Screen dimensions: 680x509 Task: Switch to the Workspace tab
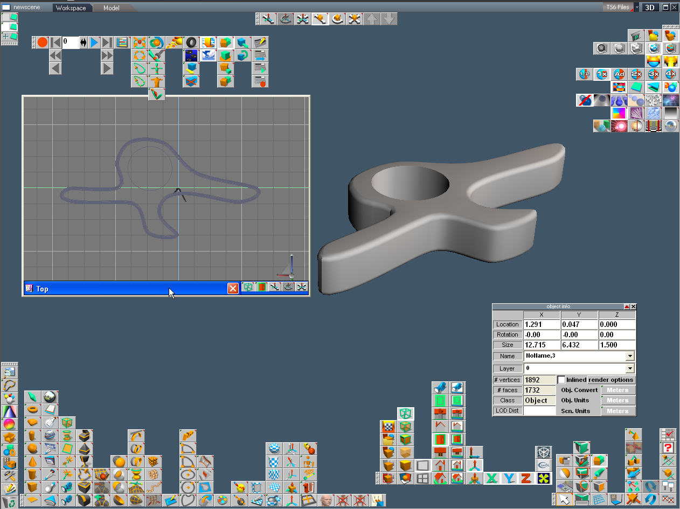(71, 8)
